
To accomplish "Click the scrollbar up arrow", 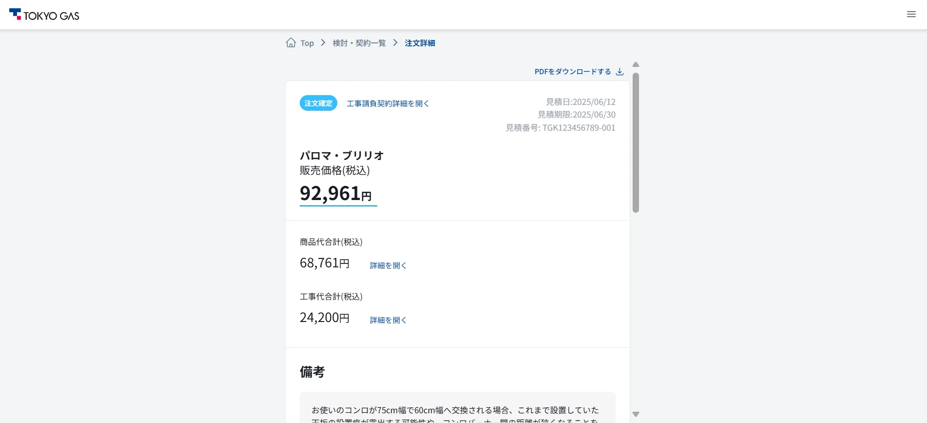I will pyautogui.click(x=636, y=64).
